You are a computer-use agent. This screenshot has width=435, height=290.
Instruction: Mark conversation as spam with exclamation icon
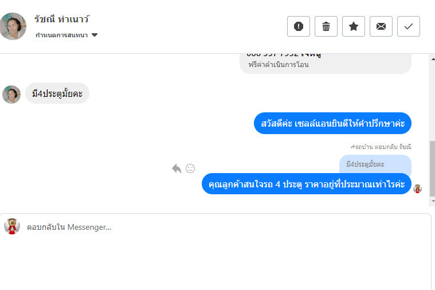(299, 26)
